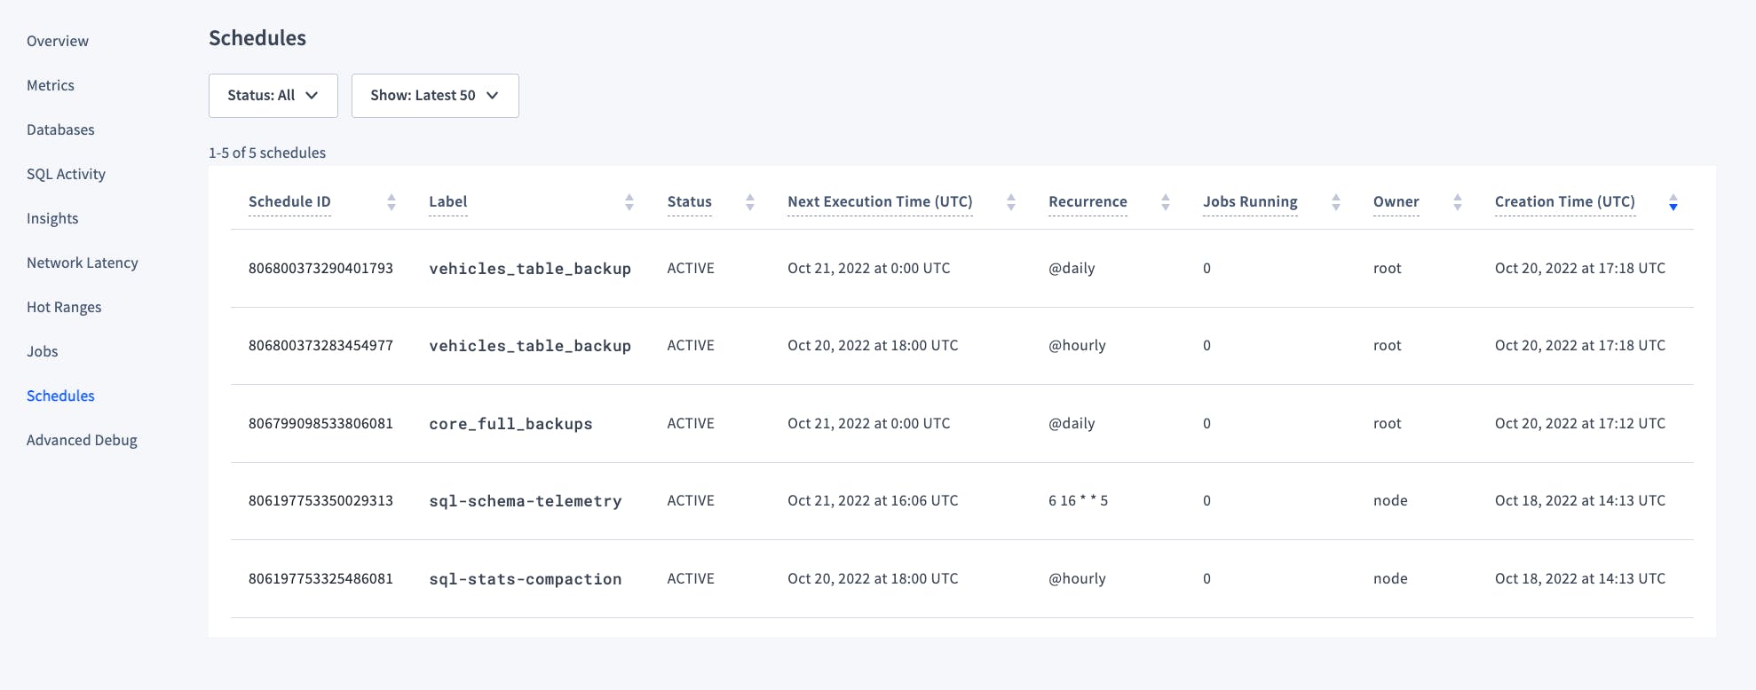Click Oct 20, 2022 at 17:12 UTC cell
The height and width of the screenshot is (690, 1756).
pos(1580,423)
